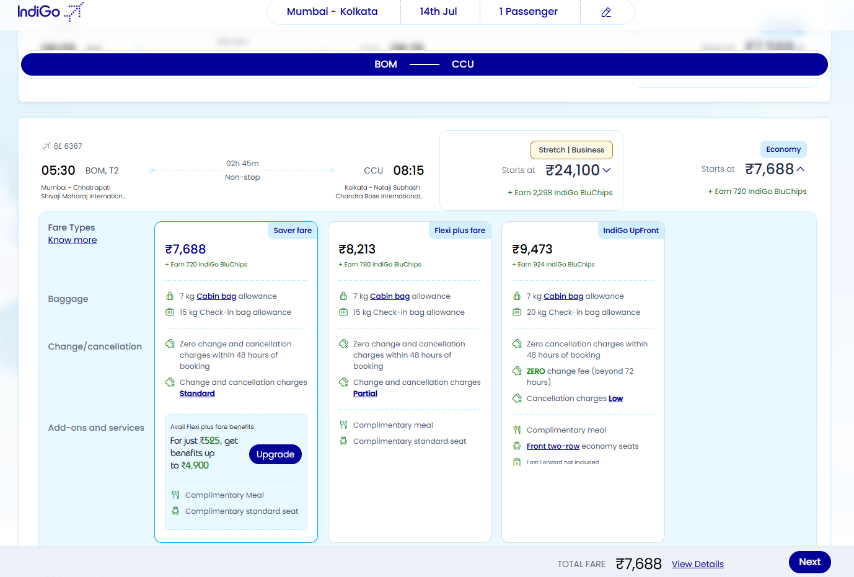The height and width of the screenshot is (577, 854).
Task: Click meal icon in IndiGo UpFront card
Action: coord(517,430)
